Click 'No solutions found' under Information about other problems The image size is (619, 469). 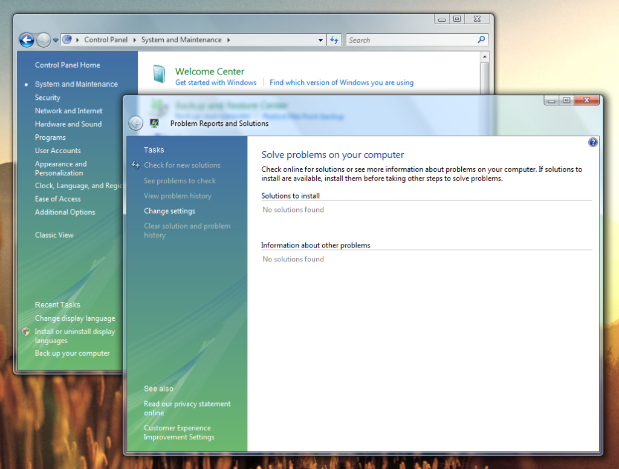[293, 259]
